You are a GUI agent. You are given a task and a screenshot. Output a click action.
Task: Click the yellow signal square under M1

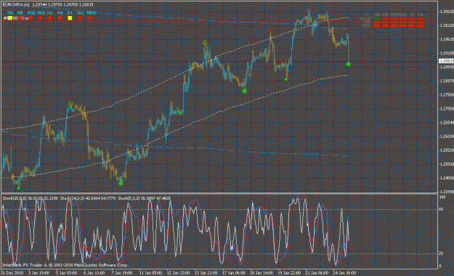tap(10, 18)
